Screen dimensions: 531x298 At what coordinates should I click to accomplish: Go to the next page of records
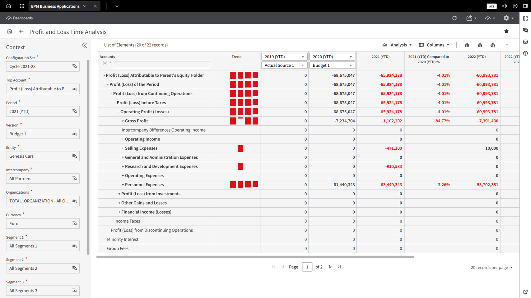(x=330, y=267)
